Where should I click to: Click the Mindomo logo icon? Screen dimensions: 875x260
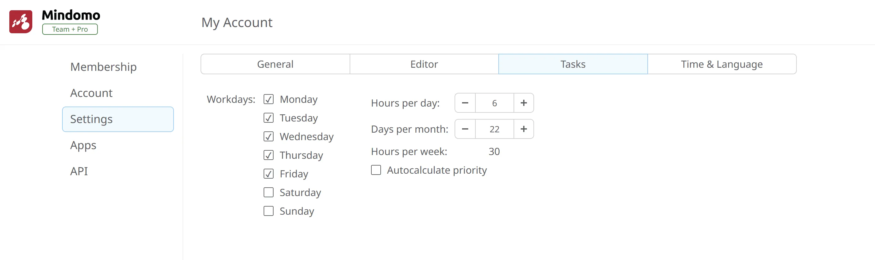(21, 22)
